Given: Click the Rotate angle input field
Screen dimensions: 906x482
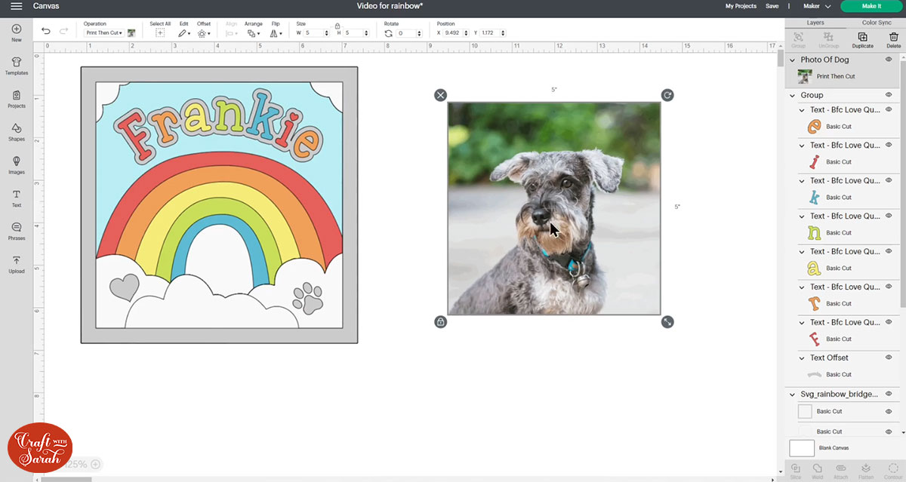Looking at the screenshot, I should tap(405, 33).
